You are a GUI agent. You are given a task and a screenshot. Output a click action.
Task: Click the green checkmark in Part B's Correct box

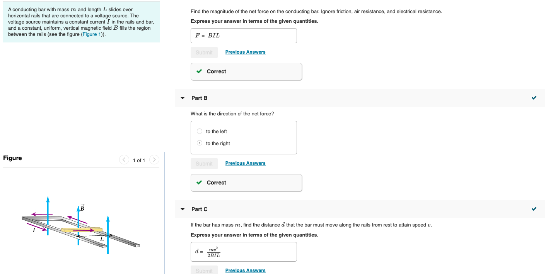tap(199, 182)
